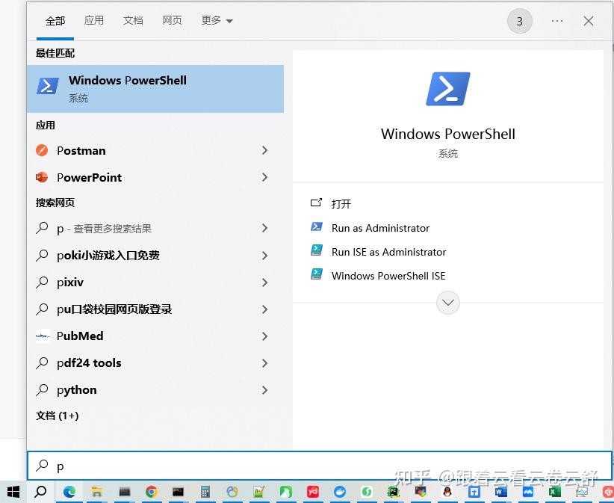
Task: Click the 文档 (1+) section header
Action: [58, 416]
